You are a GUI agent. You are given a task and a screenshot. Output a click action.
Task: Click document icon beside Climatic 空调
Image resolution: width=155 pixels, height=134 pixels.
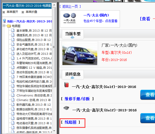(x=13, y=100)
